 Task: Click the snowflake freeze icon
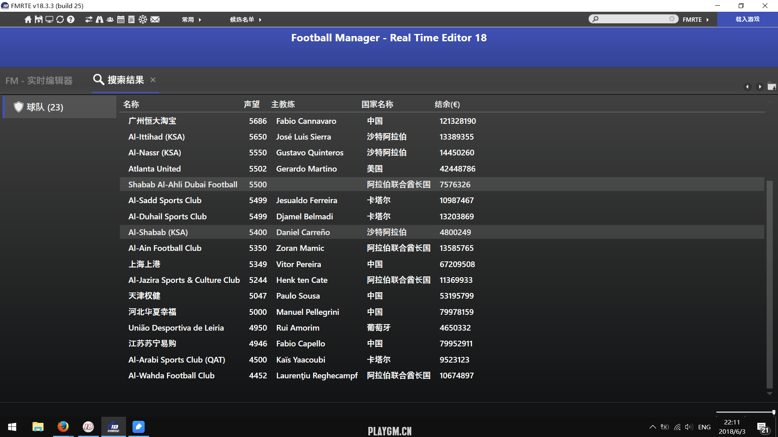pyautogui.click(x=143, y=19)
